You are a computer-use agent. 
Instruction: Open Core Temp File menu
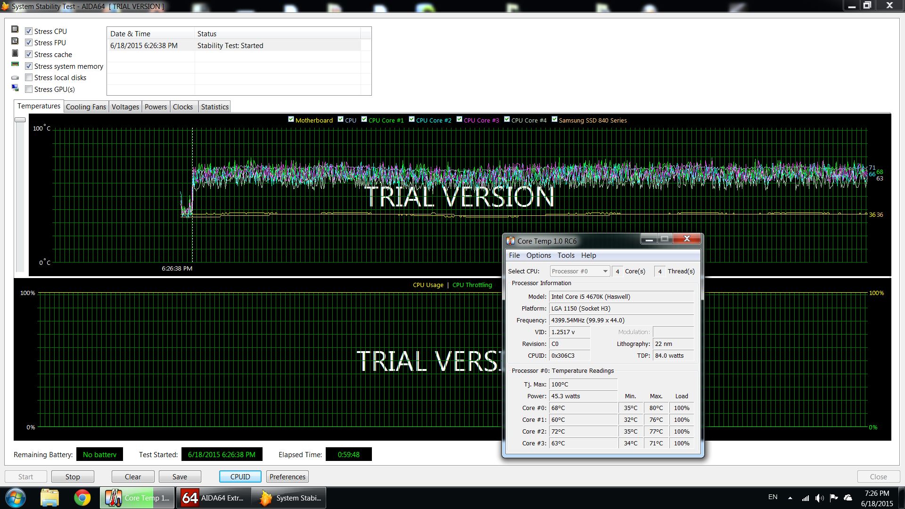click(514, 255)
